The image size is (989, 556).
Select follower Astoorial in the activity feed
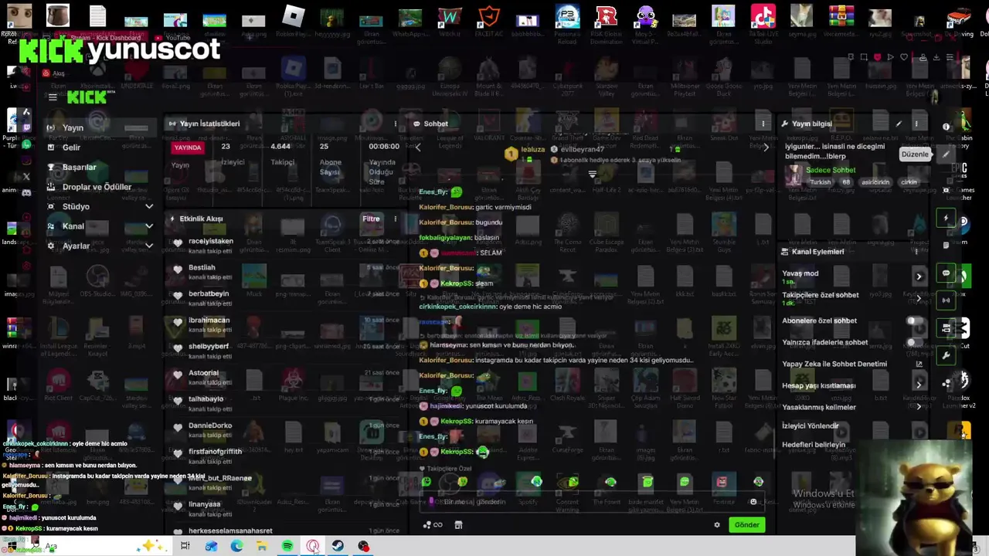point(204,373)
